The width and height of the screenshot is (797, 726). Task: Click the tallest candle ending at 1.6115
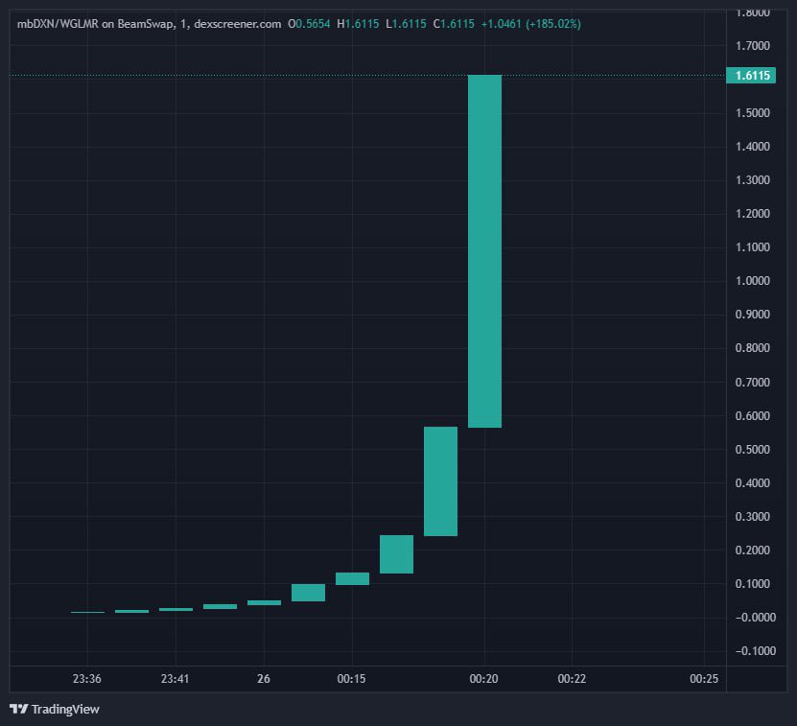point(484,251)
